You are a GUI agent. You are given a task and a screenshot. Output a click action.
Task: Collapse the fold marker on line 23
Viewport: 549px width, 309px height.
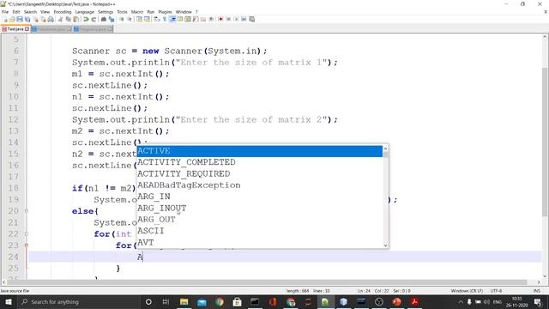click(27, 245)
